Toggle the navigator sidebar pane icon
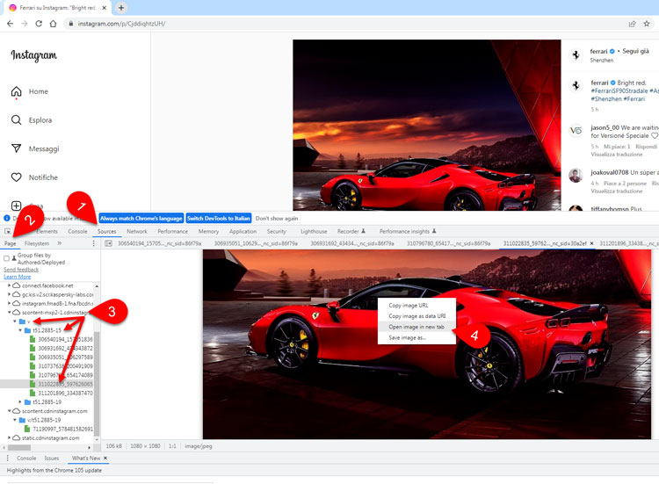This screenshot has width=659, height=484. pos(108,243)
